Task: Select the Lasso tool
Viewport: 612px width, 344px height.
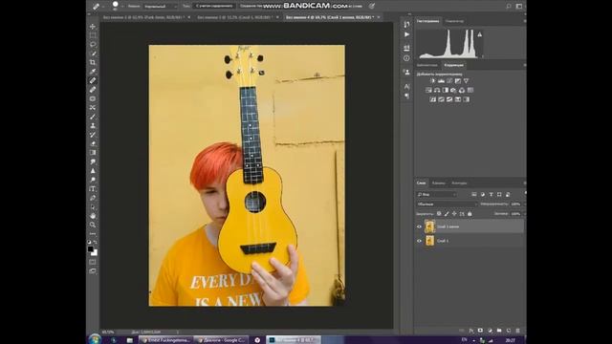Action: point(93,45)
